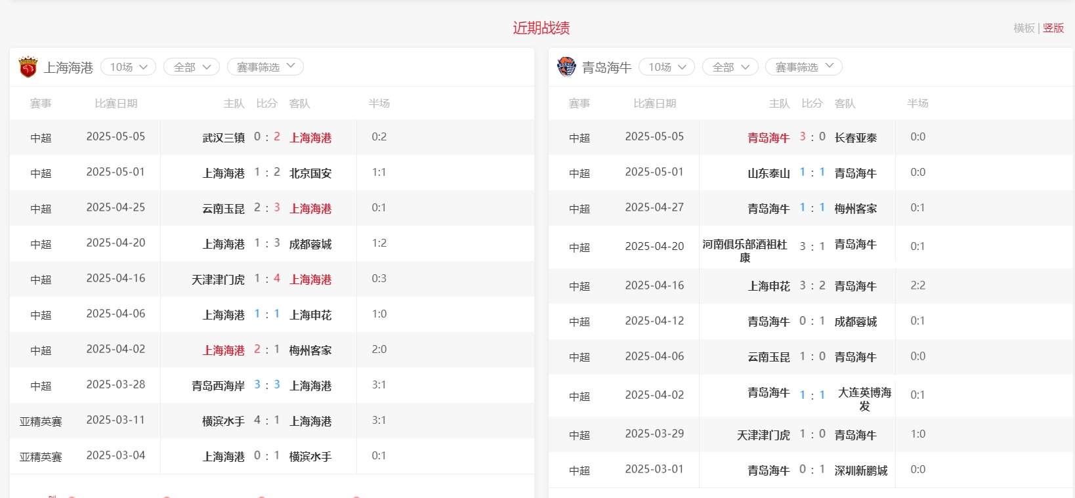Click the Qingdao Hainiu team logo
1075x498 pixels.
566,67
